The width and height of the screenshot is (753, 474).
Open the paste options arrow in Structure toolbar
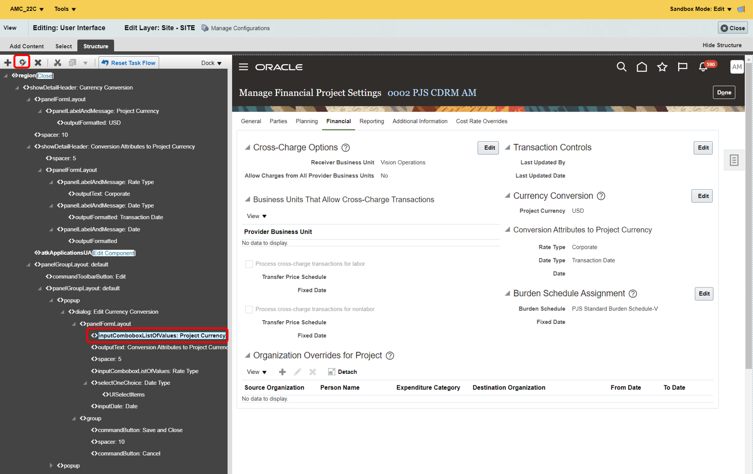pos(85,63)
